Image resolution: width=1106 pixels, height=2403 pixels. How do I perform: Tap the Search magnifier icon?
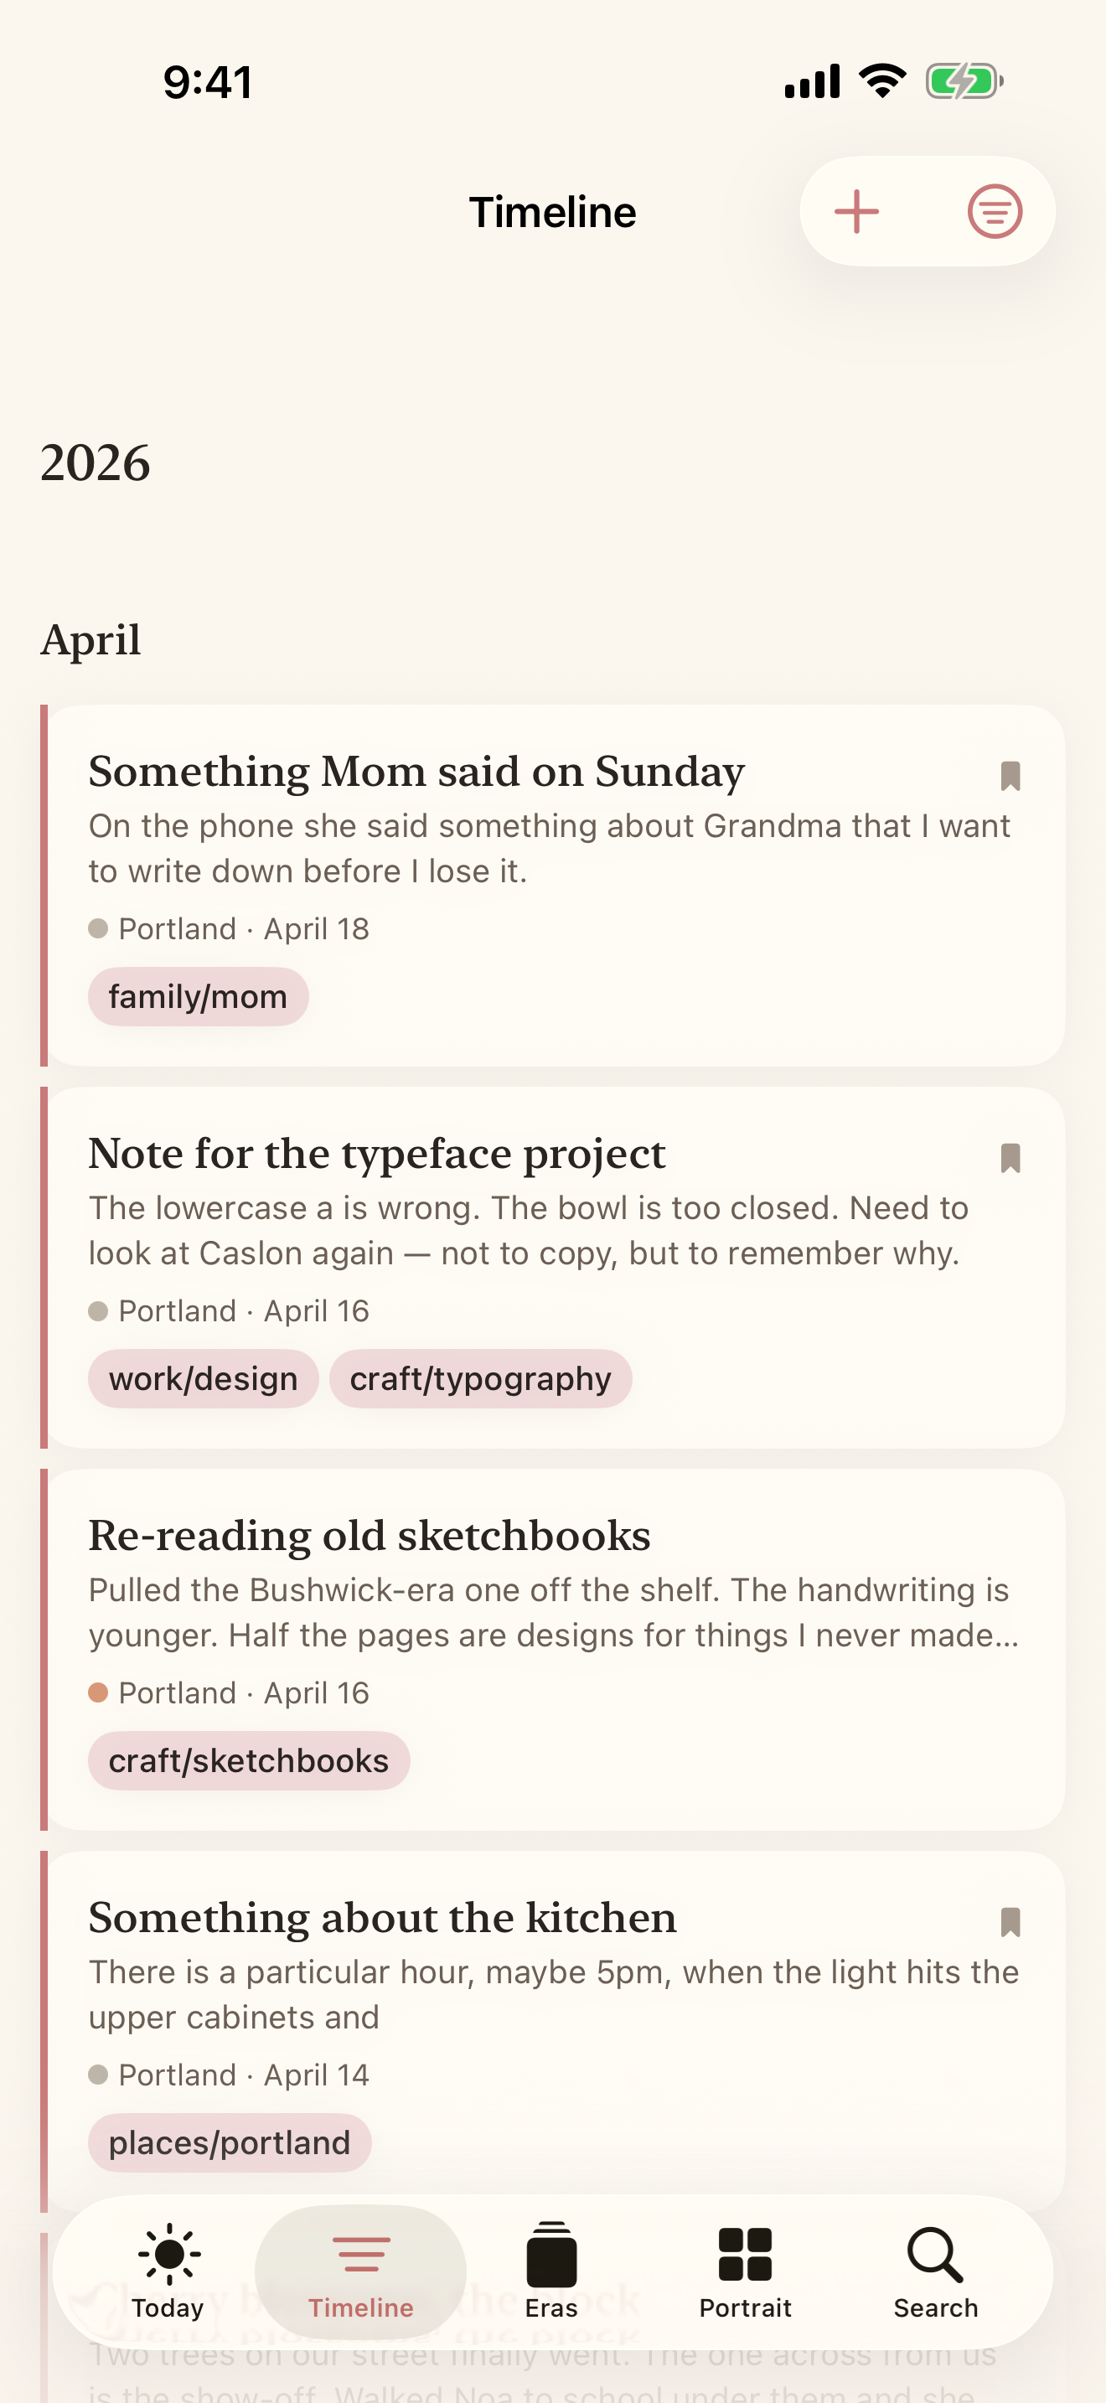pos(935,2254)
